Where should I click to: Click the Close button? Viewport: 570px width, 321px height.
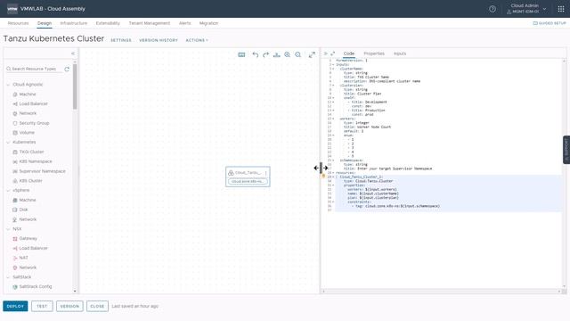point(97,306)
